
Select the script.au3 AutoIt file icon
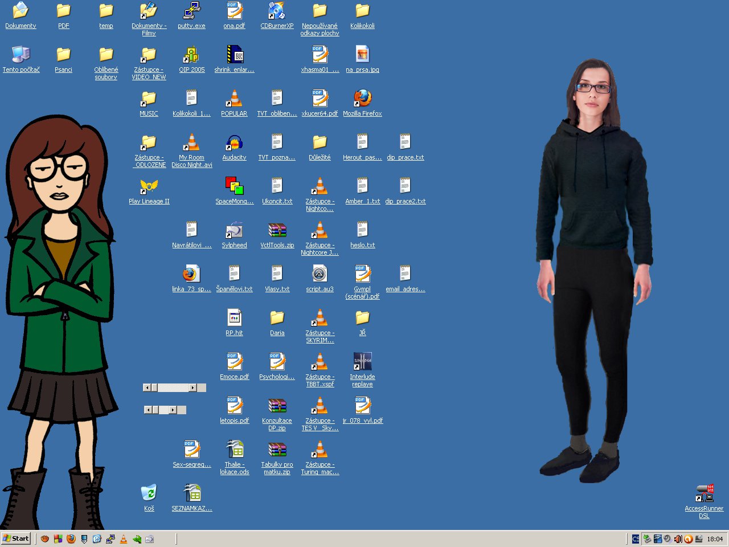[320, 275]
